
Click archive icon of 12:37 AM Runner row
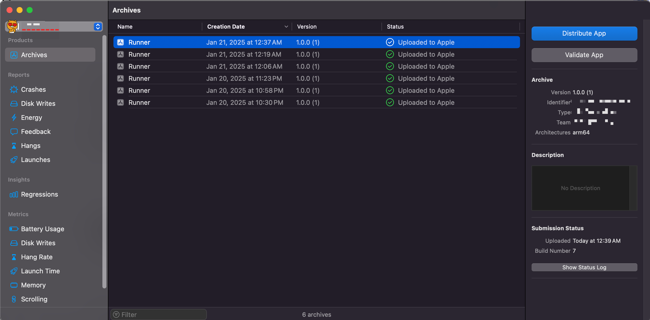click(x=121, y=42)
